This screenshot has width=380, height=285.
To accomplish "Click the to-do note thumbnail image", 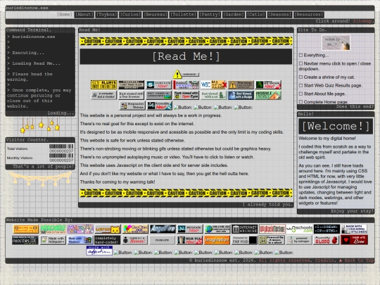I will tap(336, 43).
